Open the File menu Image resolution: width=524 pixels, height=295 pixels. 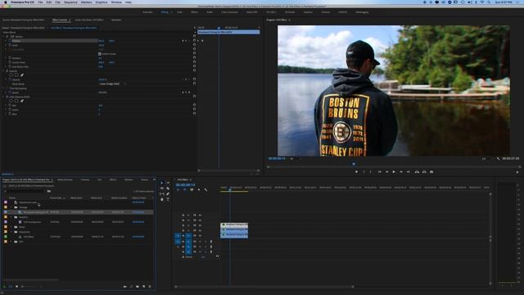pos(40,2)
